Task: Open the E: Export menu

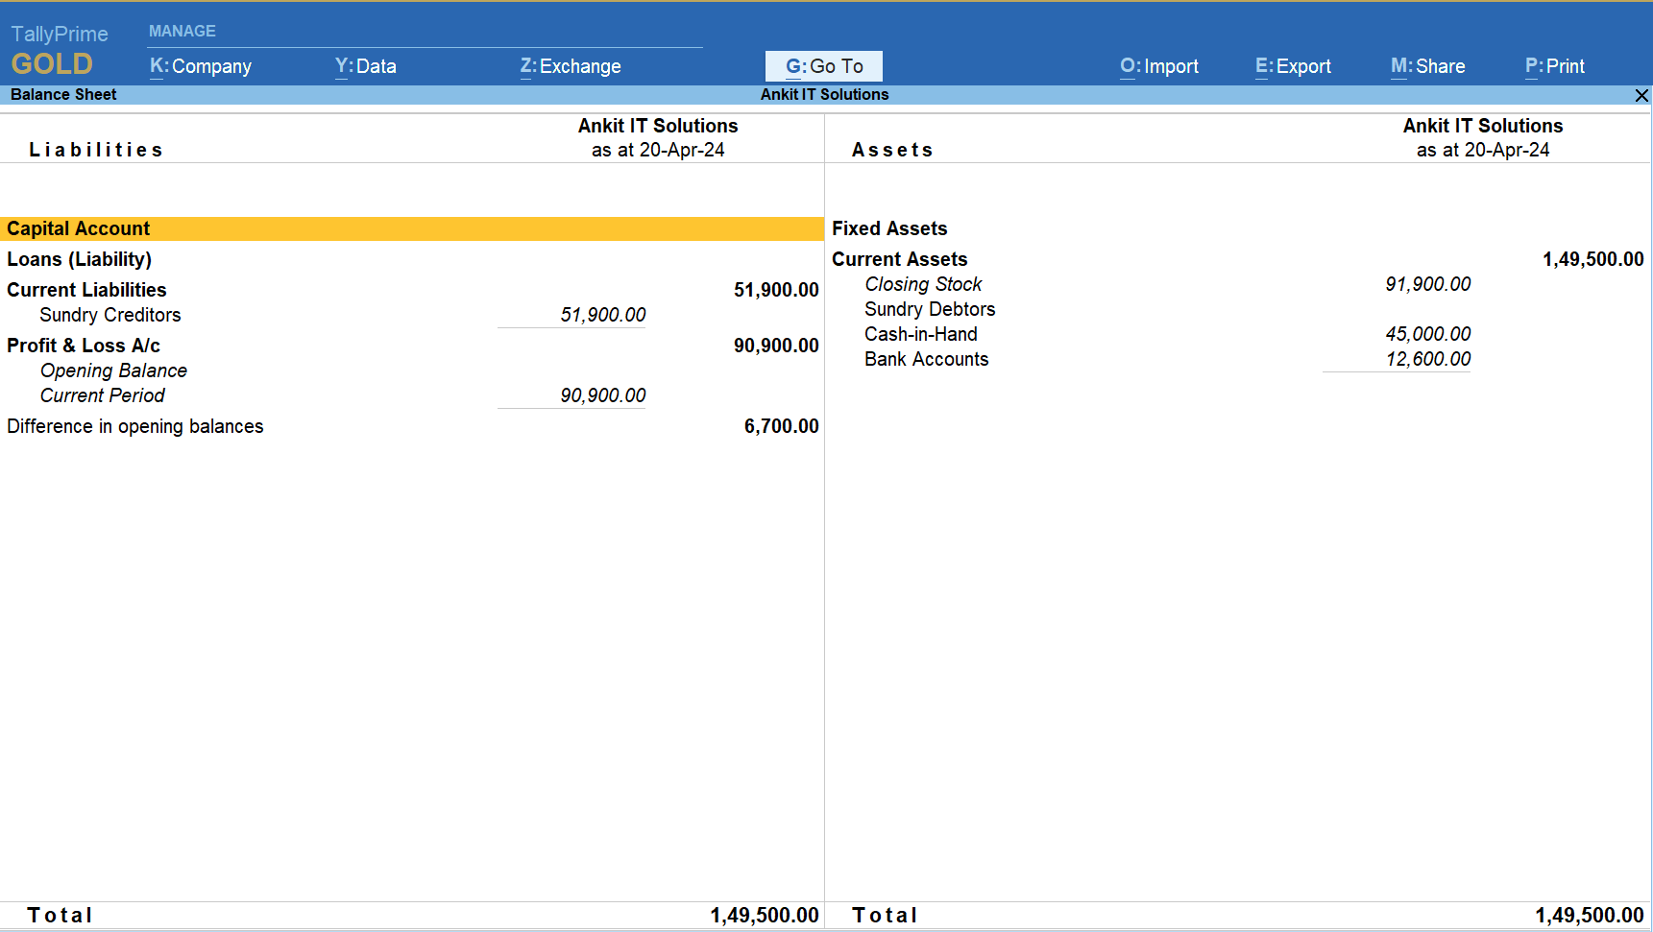Action: [1292, 66]
